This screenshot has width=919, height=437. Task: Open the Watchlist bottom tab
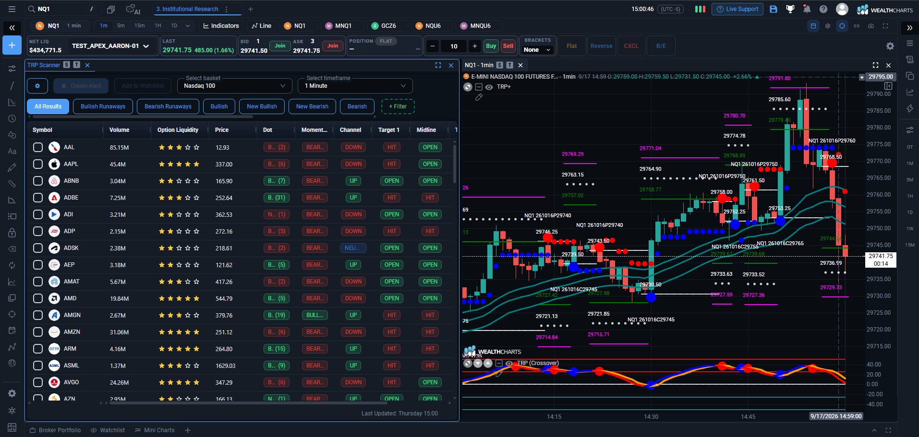coord(108,430)
